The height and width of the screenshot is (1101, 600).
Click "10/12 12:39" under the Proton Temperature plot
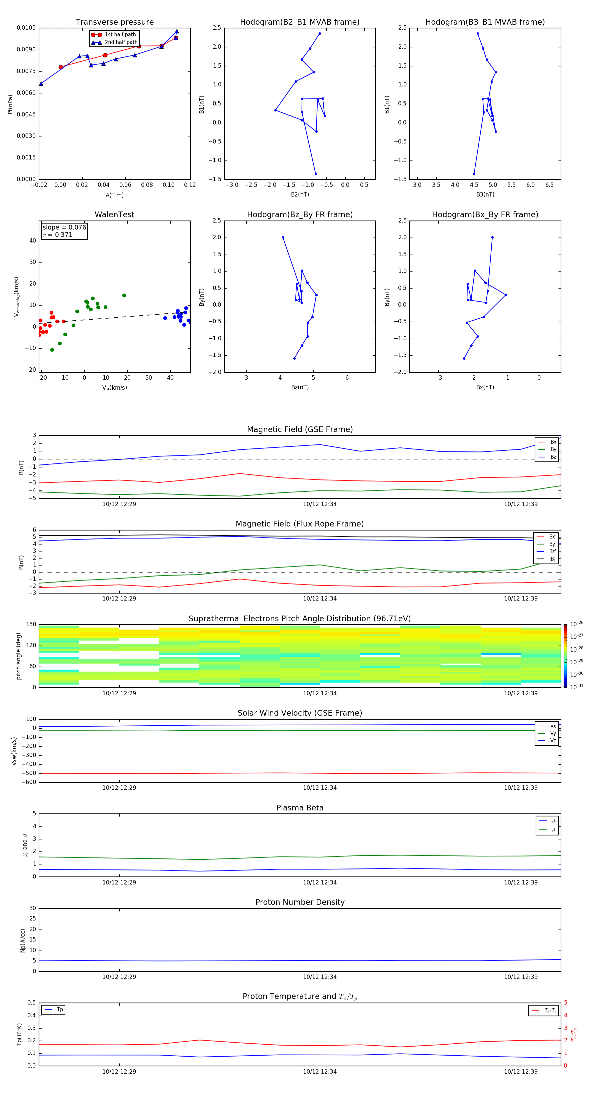[521, 1072]
